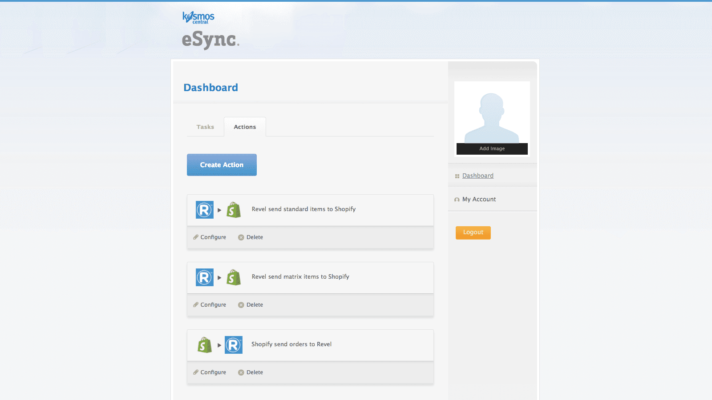712x400 pixels.
Task: Click the grid icon next to Dashboard in sidebar
Action: (457, 176)
